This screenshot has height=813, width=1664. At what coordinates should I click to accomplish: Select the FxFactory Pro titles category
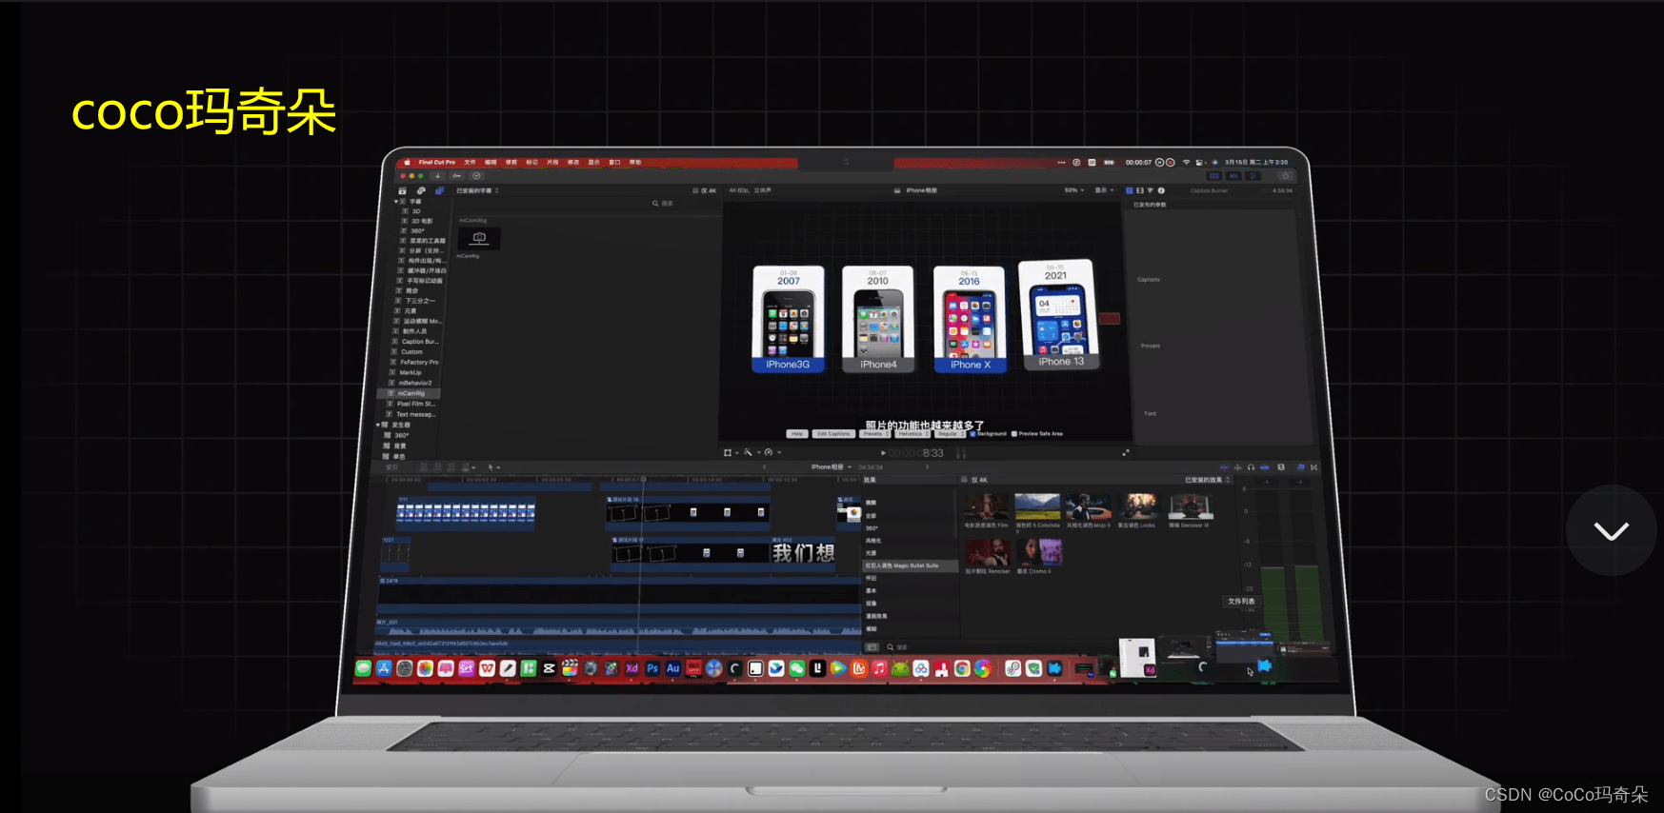point(419,363)
